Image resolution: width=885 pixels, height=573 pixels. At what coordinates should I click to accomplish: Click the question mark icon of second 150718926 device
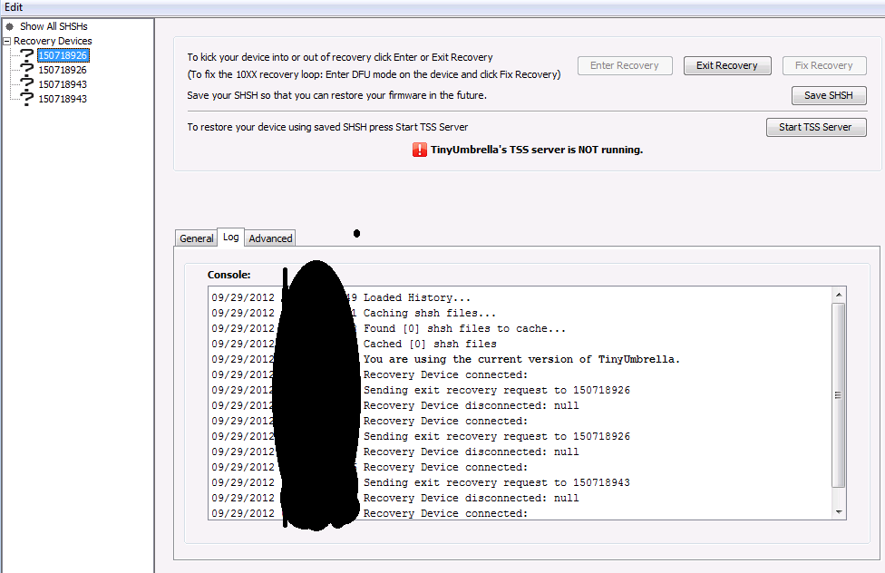click(26, 70)
